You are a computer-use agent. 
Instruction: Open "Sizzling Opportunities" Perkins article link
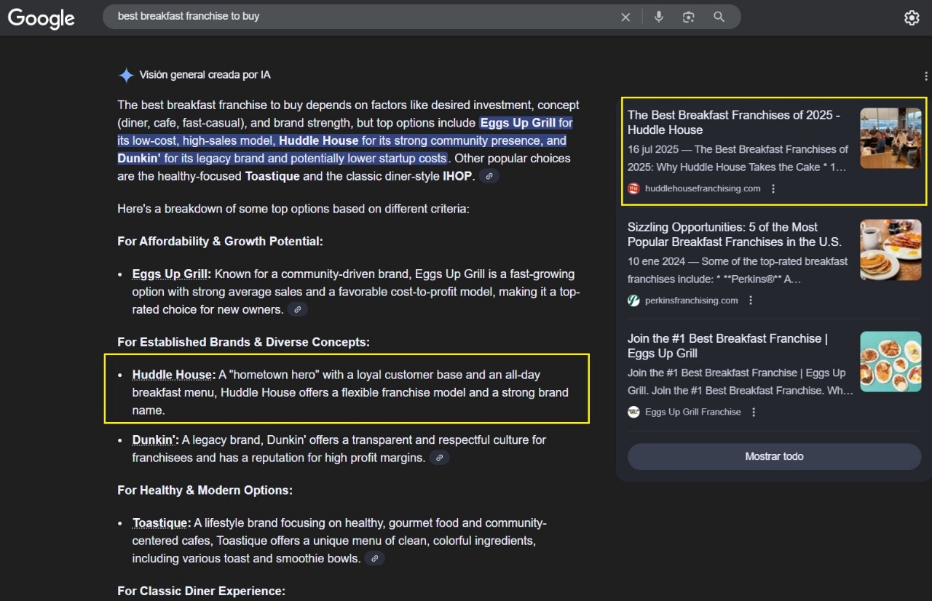click(734, 234)
